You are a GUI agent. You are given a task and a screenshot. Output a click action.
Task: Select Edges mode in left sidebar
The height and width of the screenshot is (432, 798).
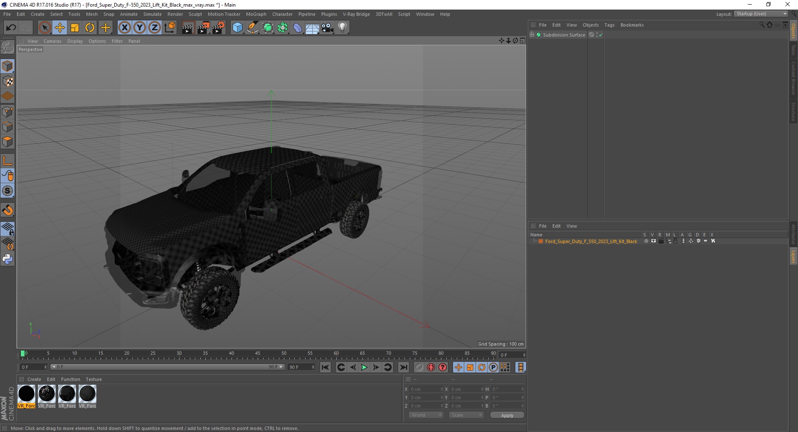(x=7, y=127)
